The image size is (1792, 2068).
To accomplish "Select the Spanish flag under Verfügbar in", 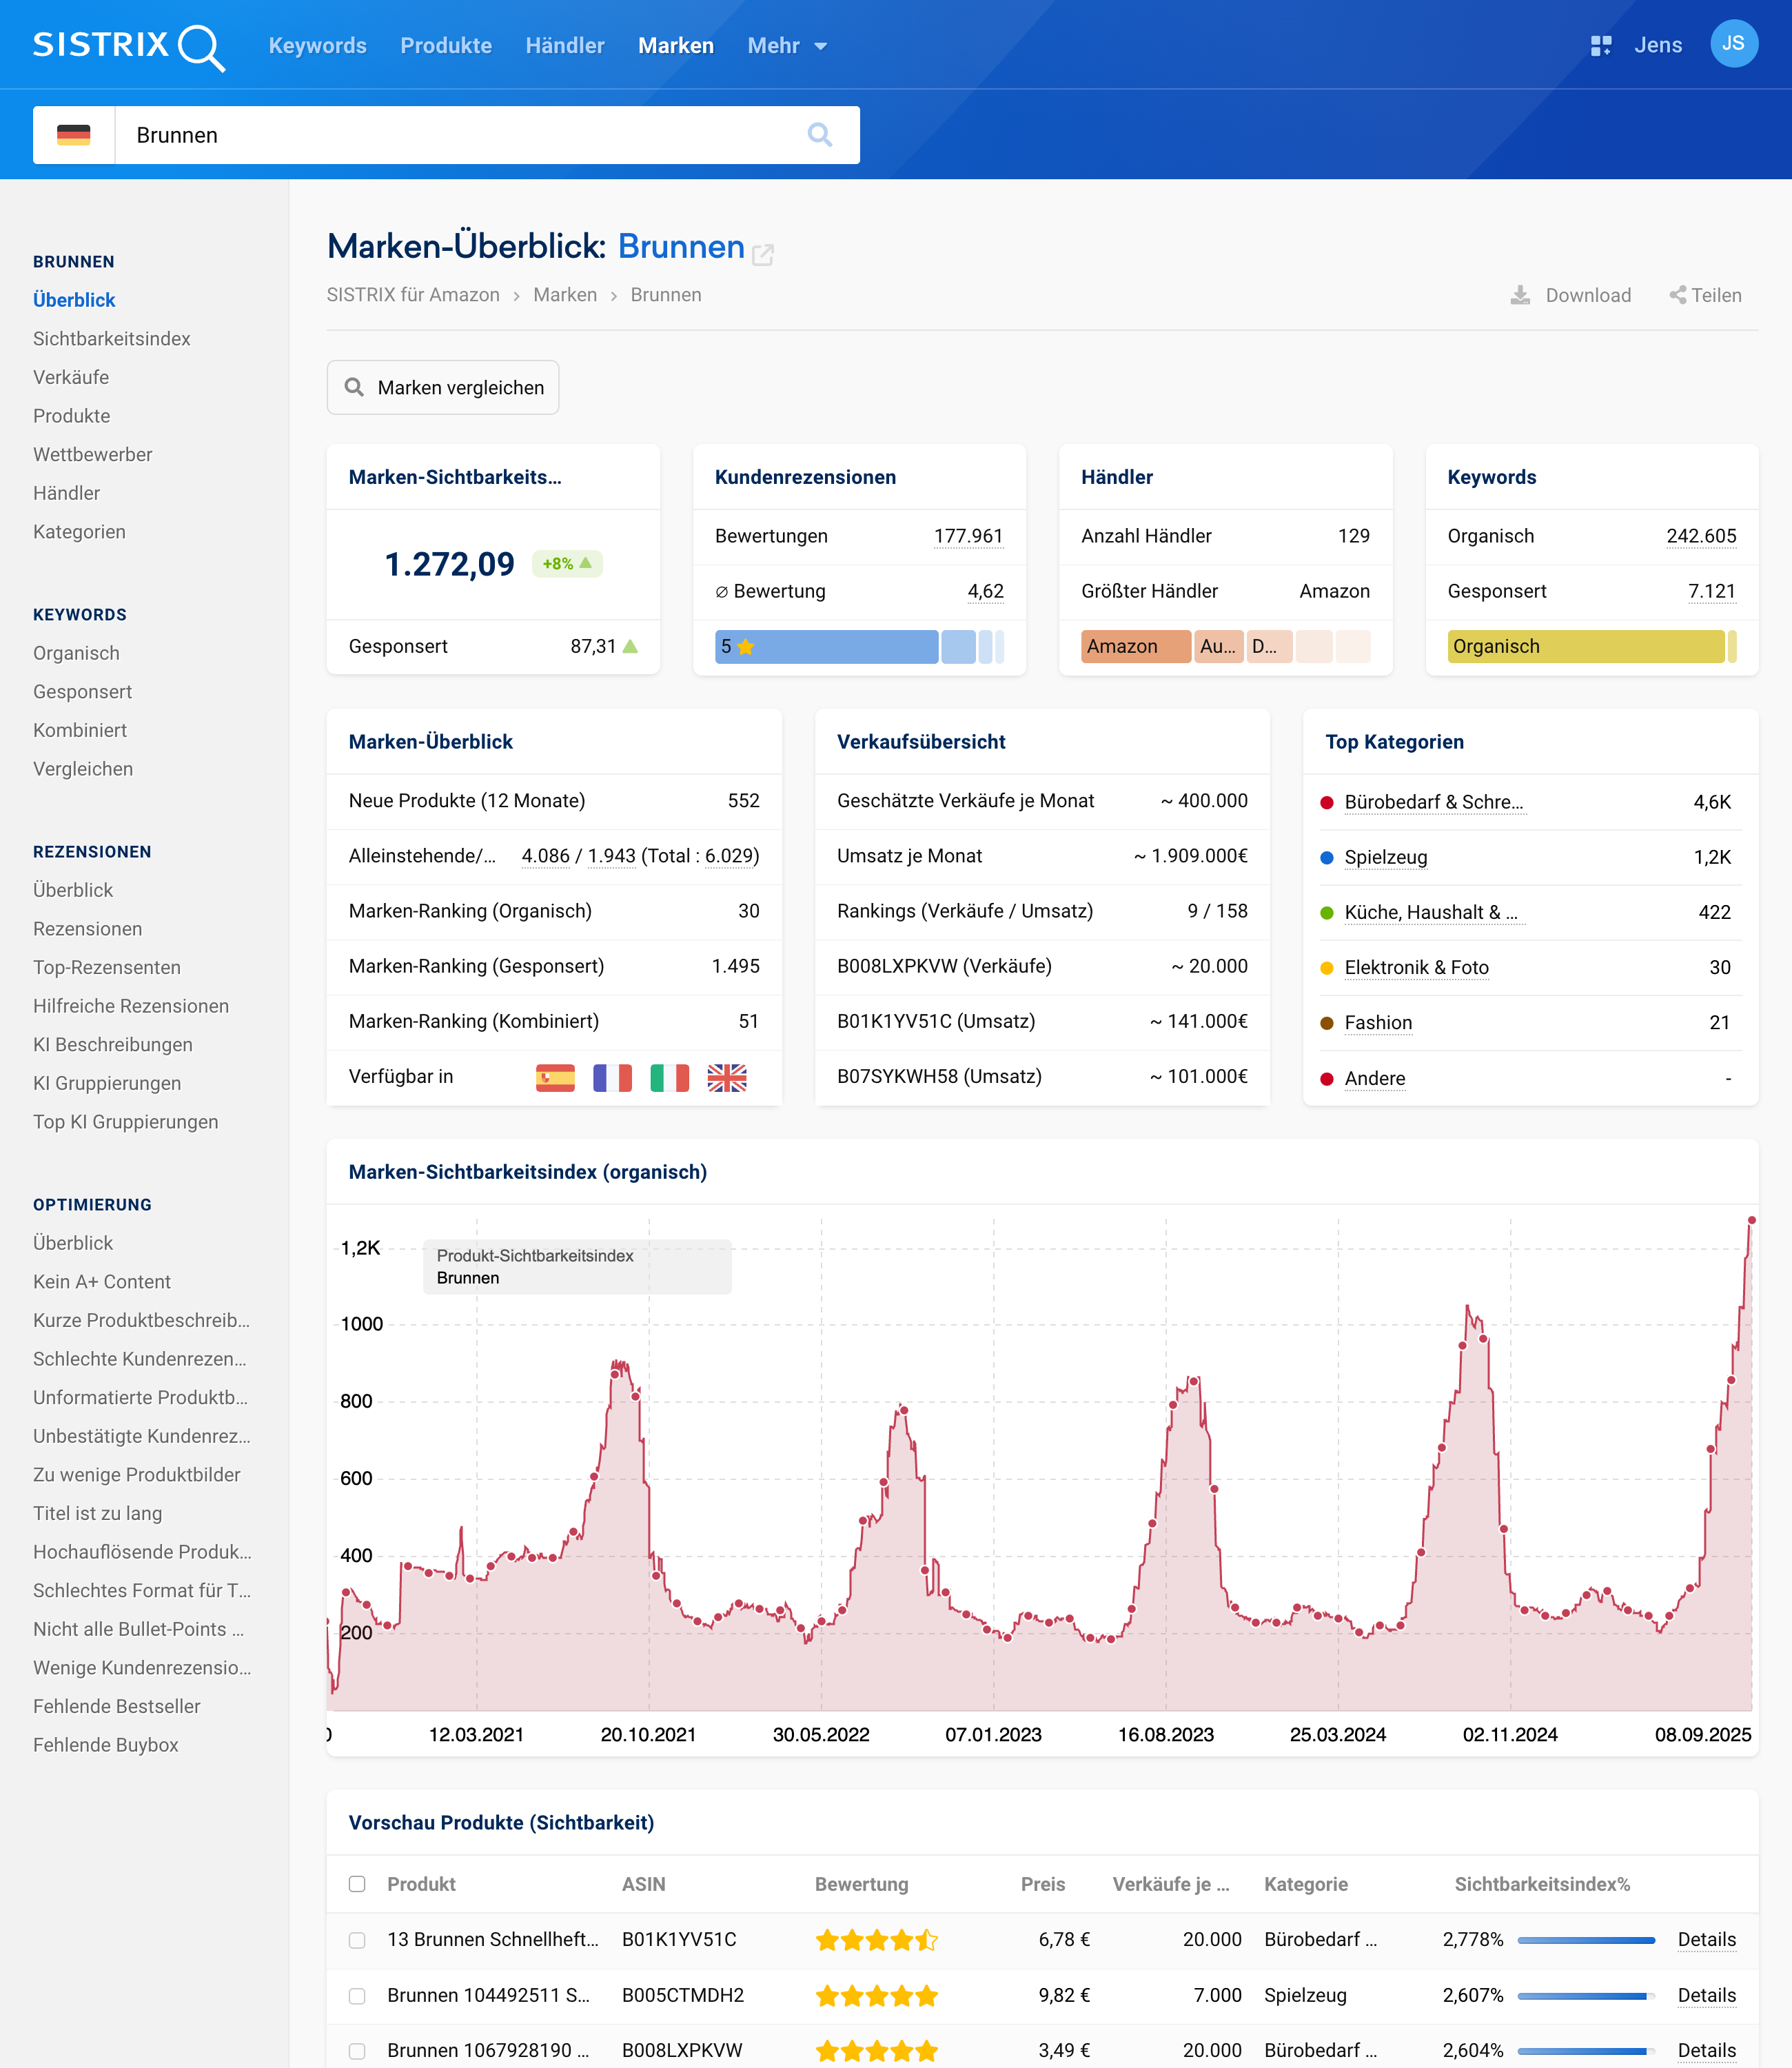I will pyautogui.click(x=555, y=1077).
